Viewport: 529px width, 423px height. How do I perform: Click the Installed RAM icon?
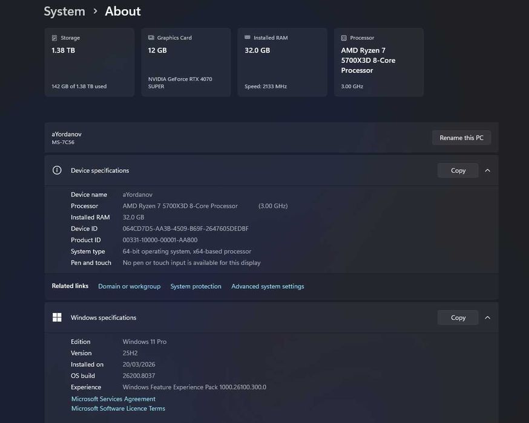(x=248, y=37)
